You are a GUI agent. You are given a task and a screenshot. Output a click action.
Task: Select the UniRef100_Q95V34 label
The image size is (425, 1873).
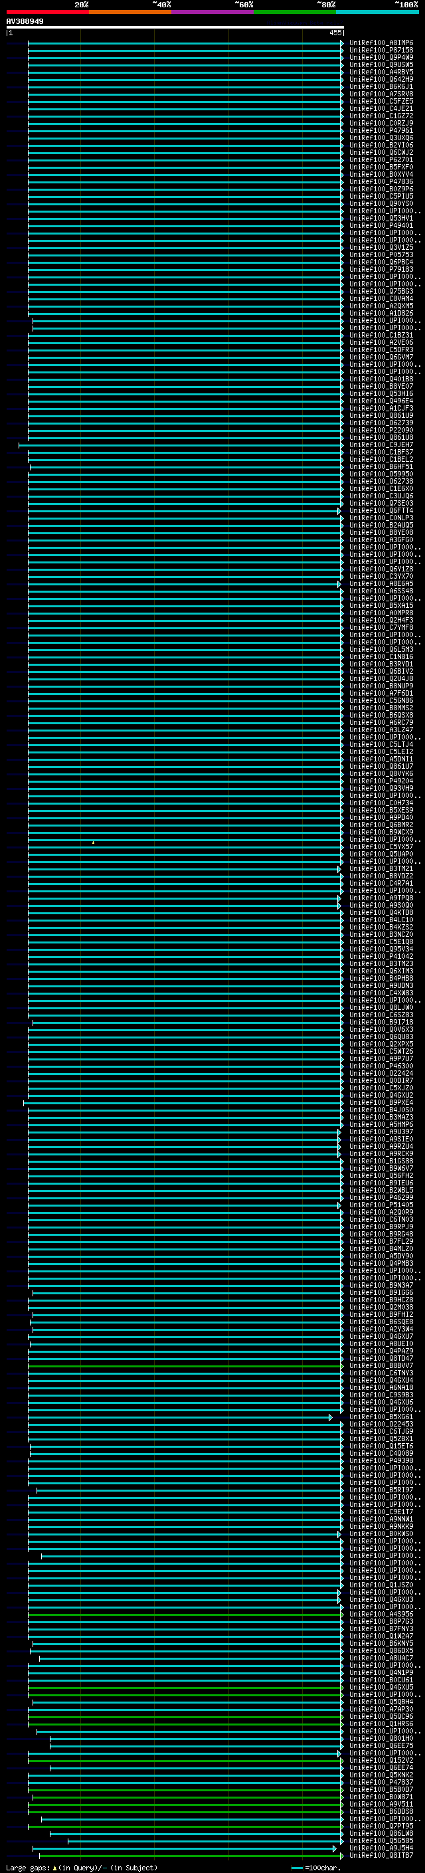381,949
